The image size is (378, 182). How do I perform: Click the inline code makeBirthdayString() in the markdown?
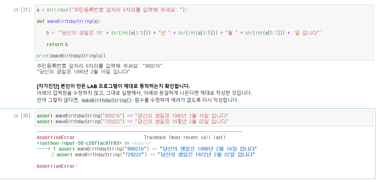point(107,100)
